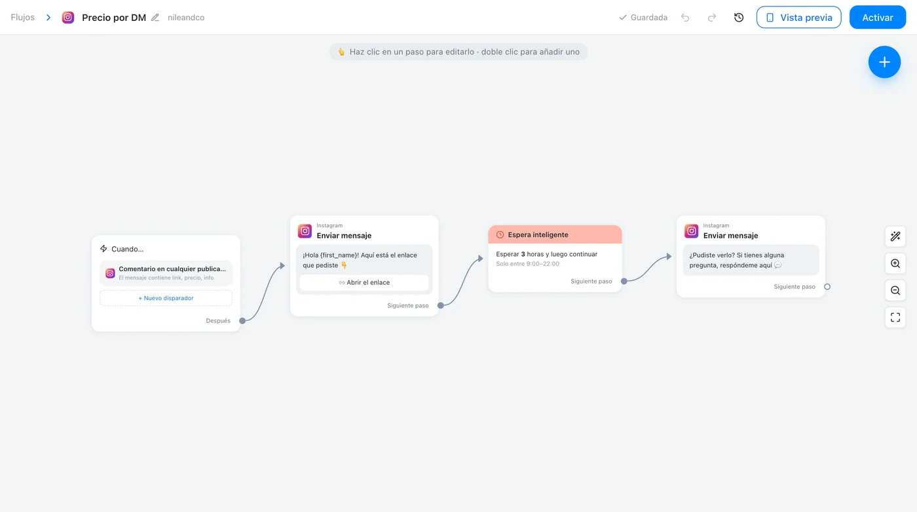Click the lightning bolt icon beside Cuando...
Image resolution: width=917 pixels, height=512 pixels.
click(103, 249)
